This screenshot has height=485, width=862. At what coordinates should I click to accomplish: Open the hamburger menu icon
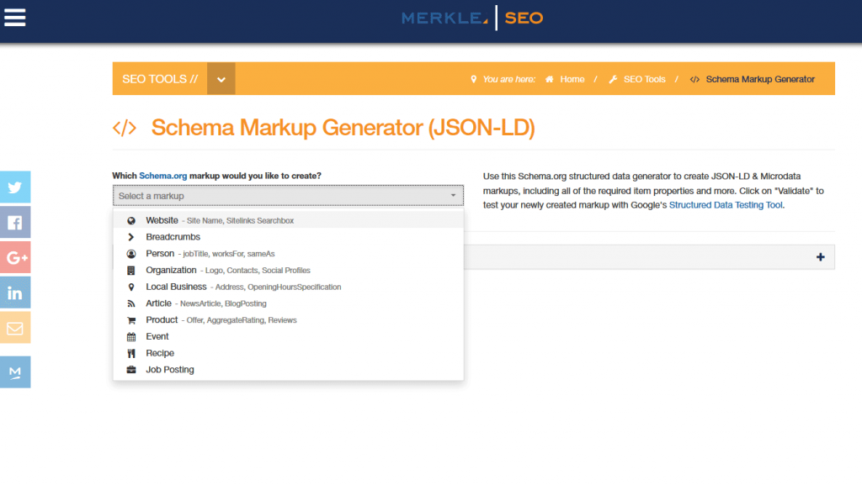coord(15,18)
